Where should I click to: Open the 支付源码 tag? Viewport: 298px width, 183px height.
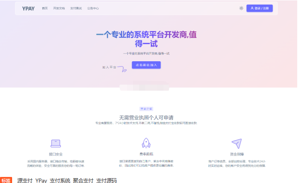pos(106,181)
